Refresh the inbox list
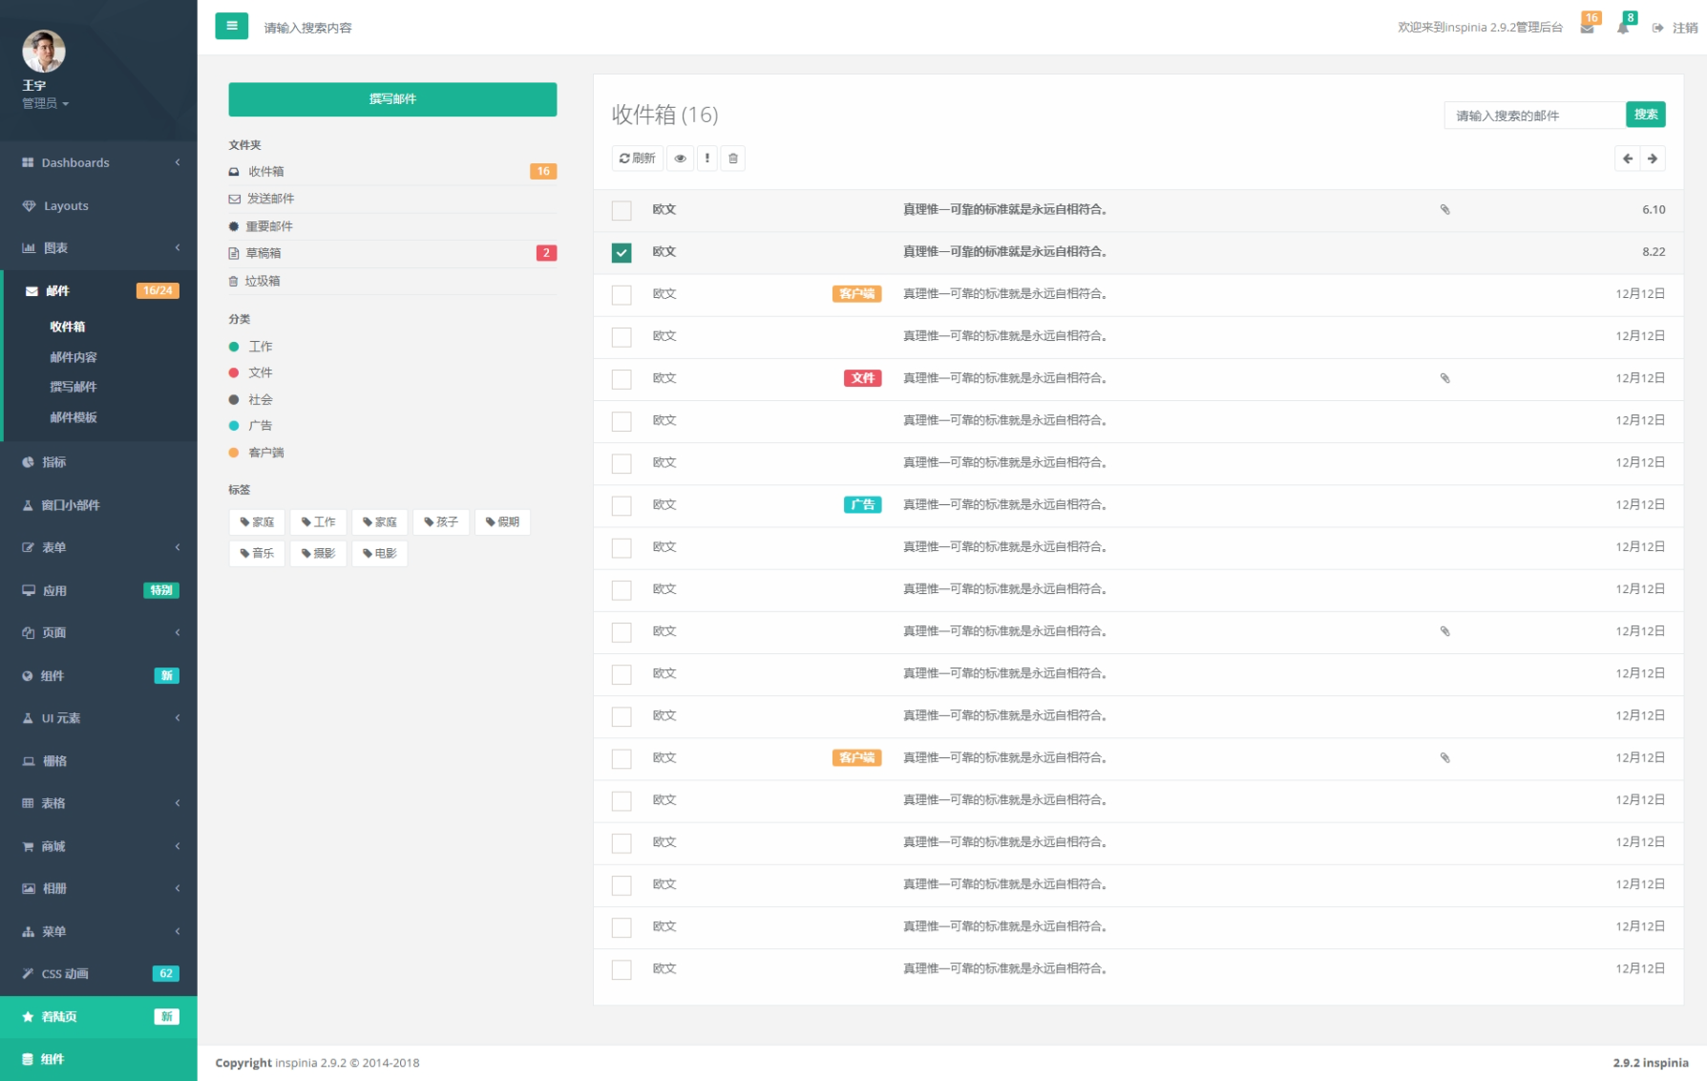 (x=636, y=158)
